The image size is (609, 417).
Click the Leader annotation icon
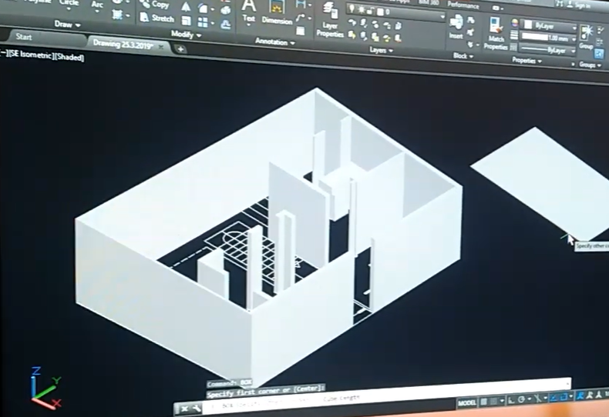[300, 18]
